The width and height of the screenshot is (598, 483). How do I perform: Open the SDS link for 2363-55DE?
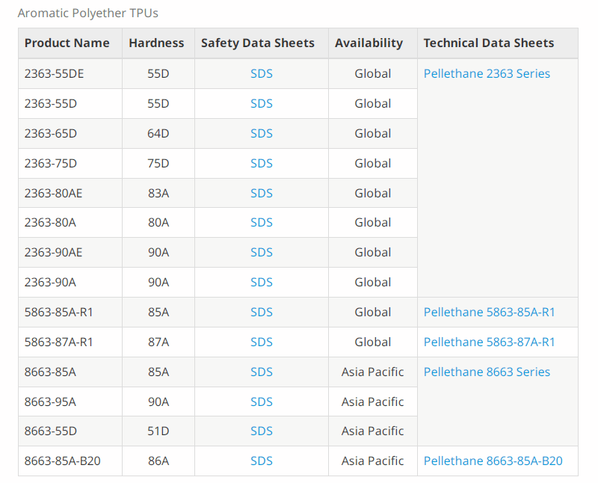(x=261, y=73)
